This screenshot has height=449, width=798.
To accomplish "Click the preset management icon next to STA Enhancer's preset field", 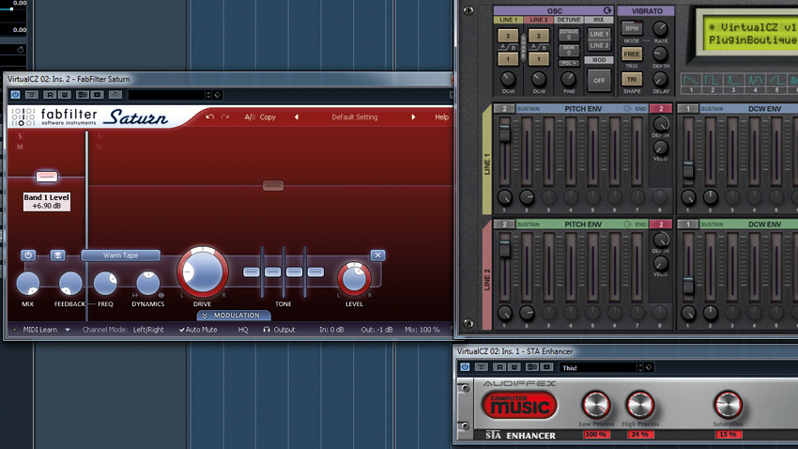I will click(649, 367).
